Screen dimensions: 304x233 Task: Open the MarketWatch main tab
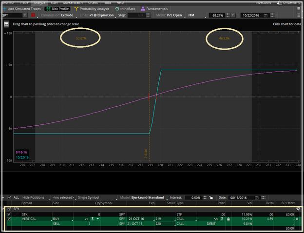[x=73, y=3]
